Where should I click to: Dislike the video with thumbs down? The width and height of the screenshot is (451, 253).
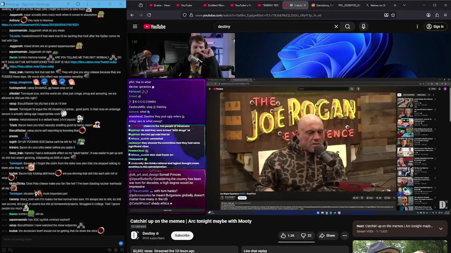(307, 235)
